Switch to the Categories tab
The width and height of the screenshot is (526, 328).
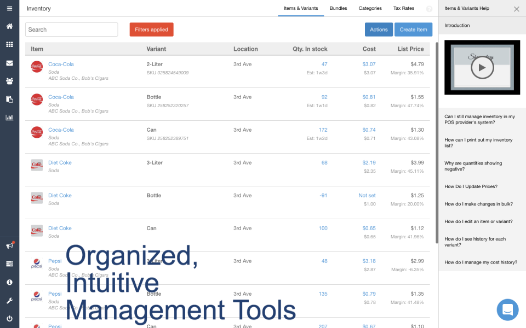click(x=370, y=8)
